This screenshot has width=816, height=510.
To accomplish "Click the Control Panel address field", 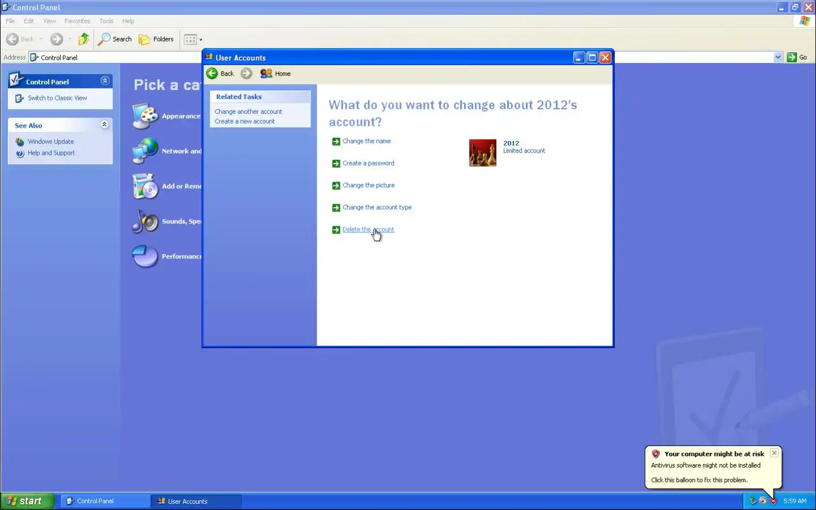I will 406,57.
